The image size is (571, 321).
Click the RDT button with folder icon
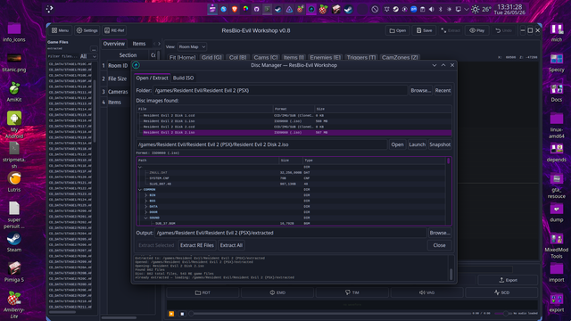203,292
